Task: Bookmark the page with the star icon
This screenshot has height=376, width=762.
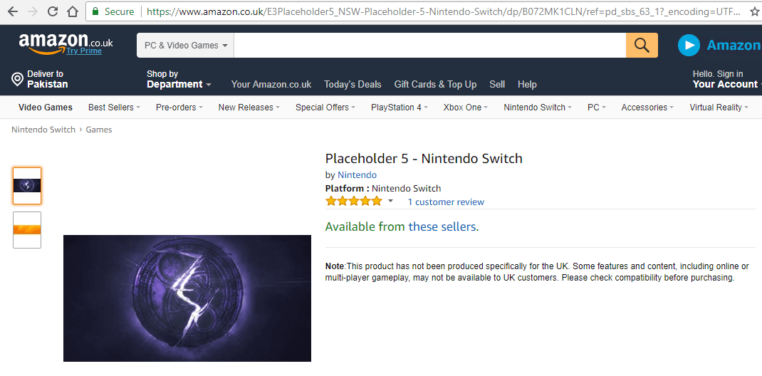Action: 755,11
